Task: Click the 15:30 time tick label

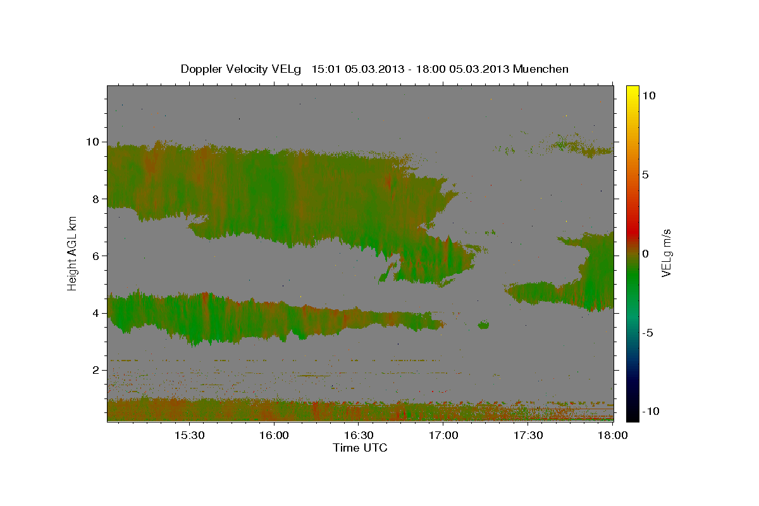Action: pos(188,436)
